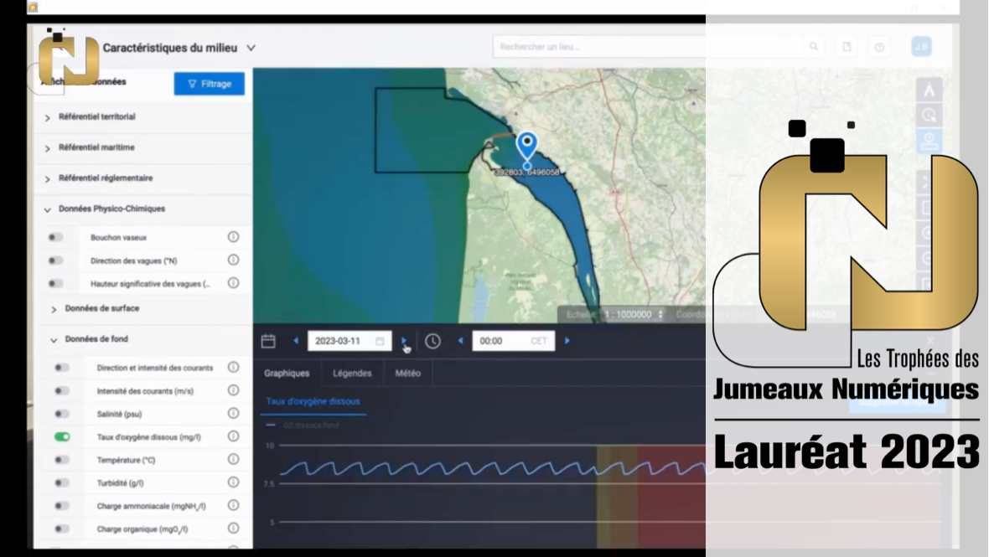Click the clock icon in time bar
The height and width of the screenshot is (557, 989).
(432, 341)
